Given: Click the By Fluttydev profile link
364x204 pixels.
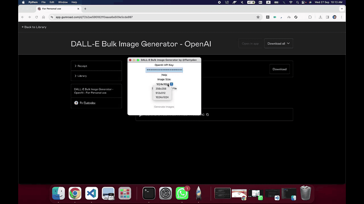Looking at the screenshot, I should coord(89,102).
